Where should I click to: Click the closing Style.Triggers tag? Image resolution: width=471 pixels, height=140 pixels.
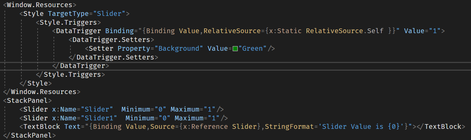click(72, 74)
